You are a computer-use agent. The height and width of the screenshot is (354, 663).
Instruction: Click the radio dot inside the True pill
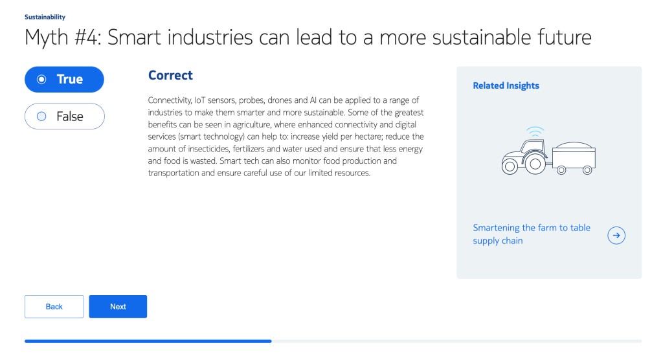[41, 80]
